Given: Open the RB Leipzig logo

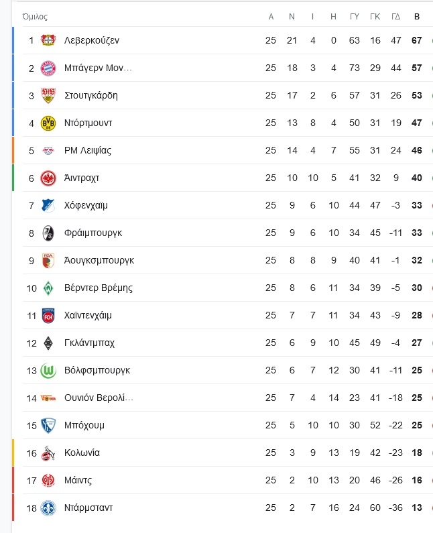Looking at the screenshot, I should coord(48,150).
